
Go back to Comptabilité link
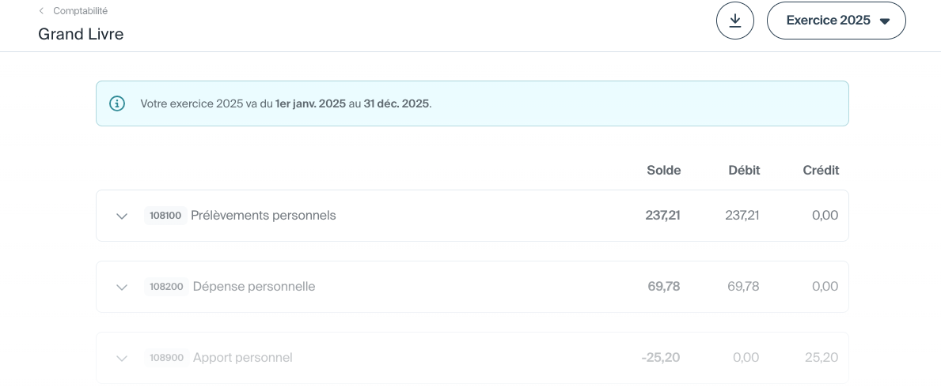click(80, 11)
